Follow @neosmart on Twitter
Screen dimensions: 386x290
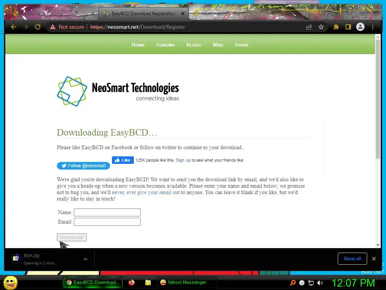[x=83, y=166]
